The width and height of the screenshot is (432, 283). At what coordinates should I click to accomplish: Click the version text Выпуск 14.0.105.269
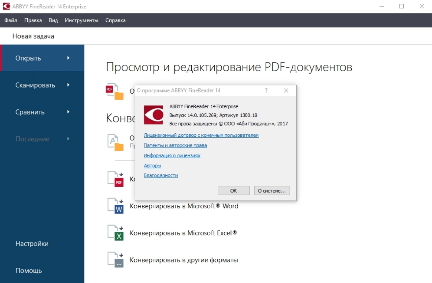tap(193, 115)
